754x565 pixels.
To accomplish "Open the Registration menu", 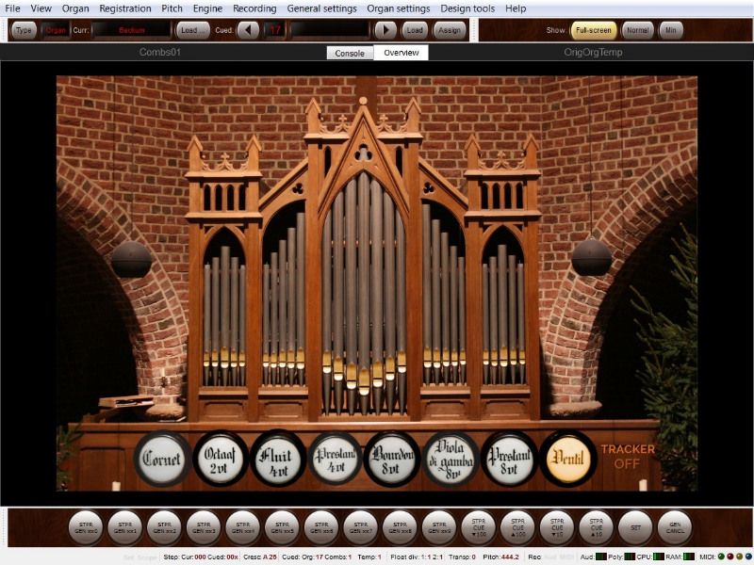I will tap(125, 8).
